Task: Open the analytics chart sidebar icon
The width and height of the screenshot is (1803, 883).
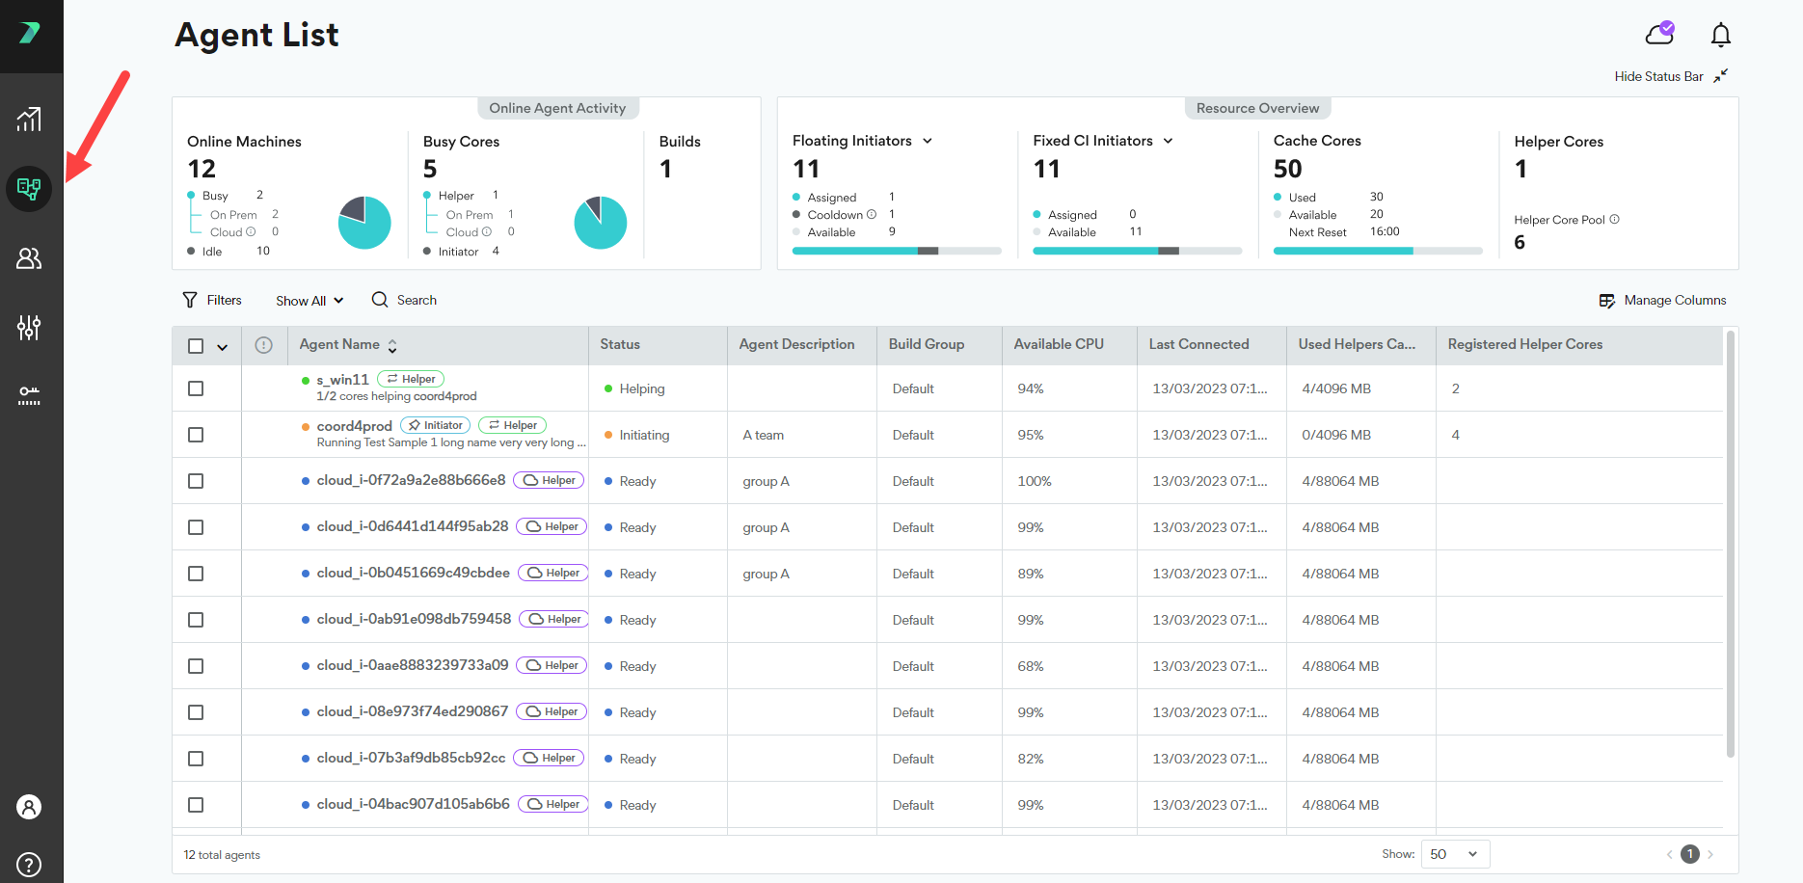Action: [x=29, y=120]
